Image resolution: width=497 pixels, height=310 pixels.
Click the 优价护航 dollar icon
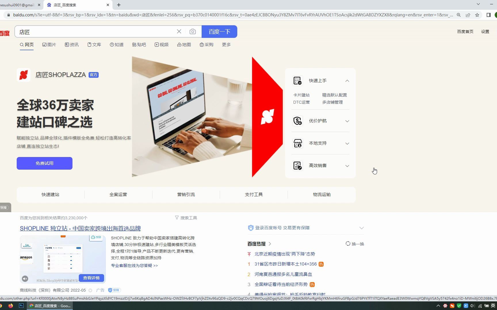coord(297,121)
